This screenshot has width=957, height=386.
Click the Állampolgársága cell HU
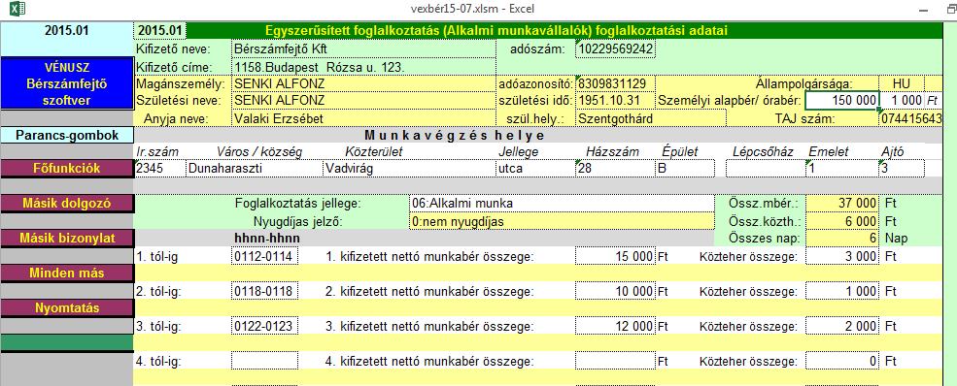[x=902, y=83]
